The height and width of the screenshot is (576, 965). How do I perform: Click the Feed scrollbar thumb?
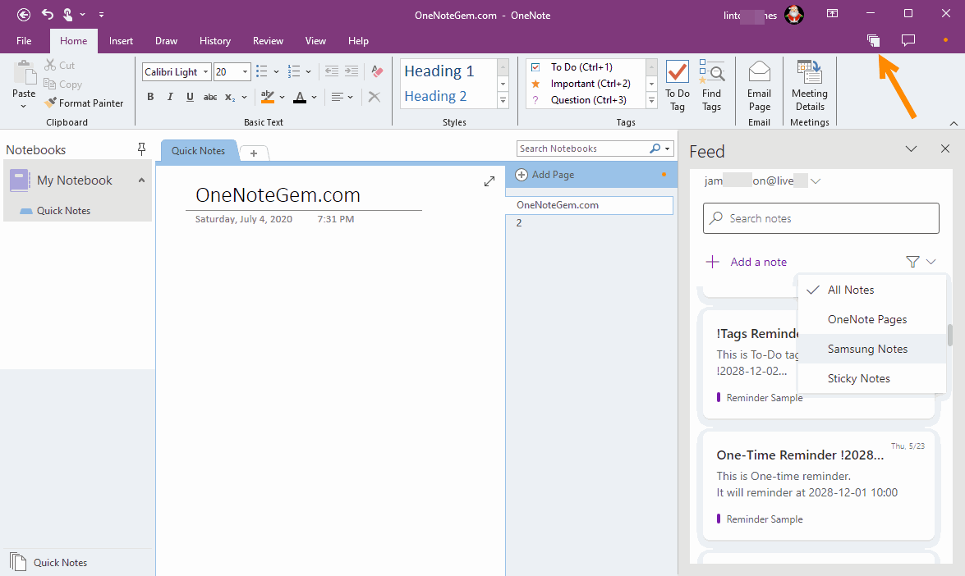tap(949, 336)
